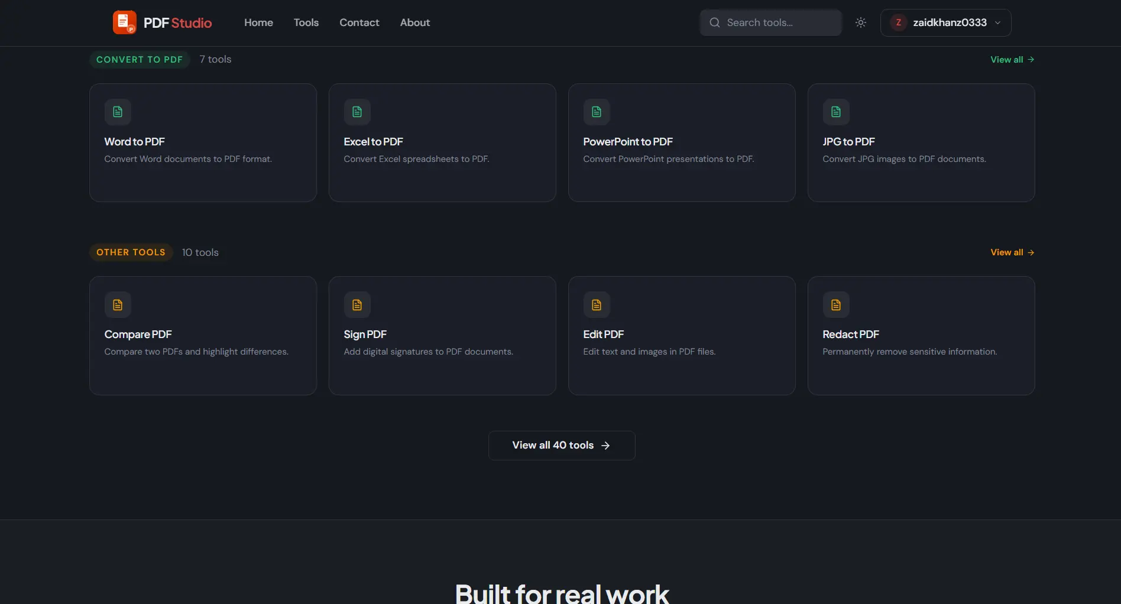Click 'Edit text and images in PDF files.' text

coord(649,352)
